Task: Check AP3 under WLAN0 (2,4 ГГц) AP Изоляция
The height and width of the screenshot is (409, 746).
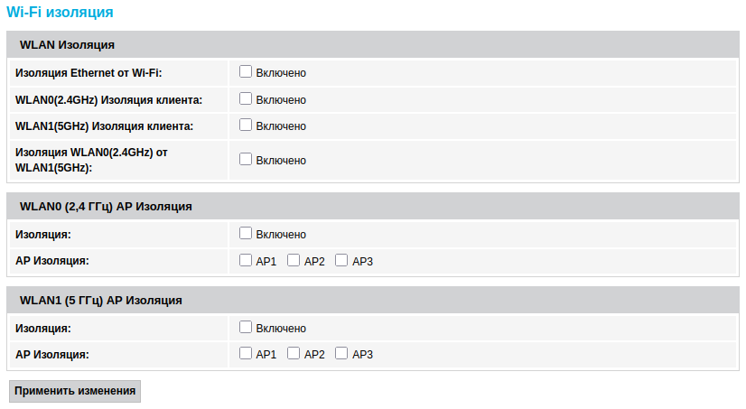Action: pos(341,261)
